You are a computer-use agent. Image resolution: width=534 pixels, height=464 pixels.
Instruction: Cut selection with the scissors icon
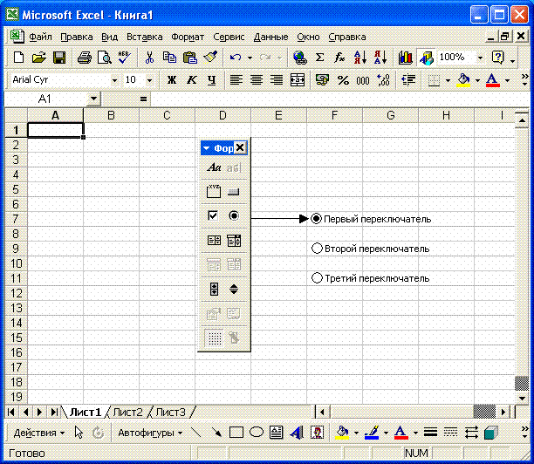point(149,58)
